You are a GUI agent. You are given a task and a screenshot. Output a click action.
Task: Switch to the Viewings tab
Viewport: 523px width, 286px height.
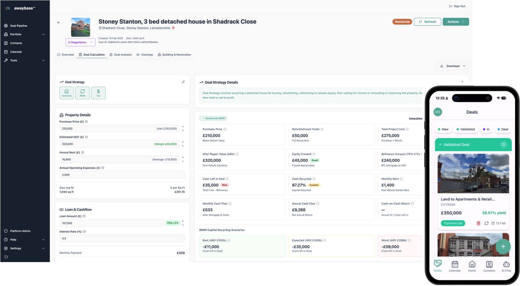coord(145,55)
